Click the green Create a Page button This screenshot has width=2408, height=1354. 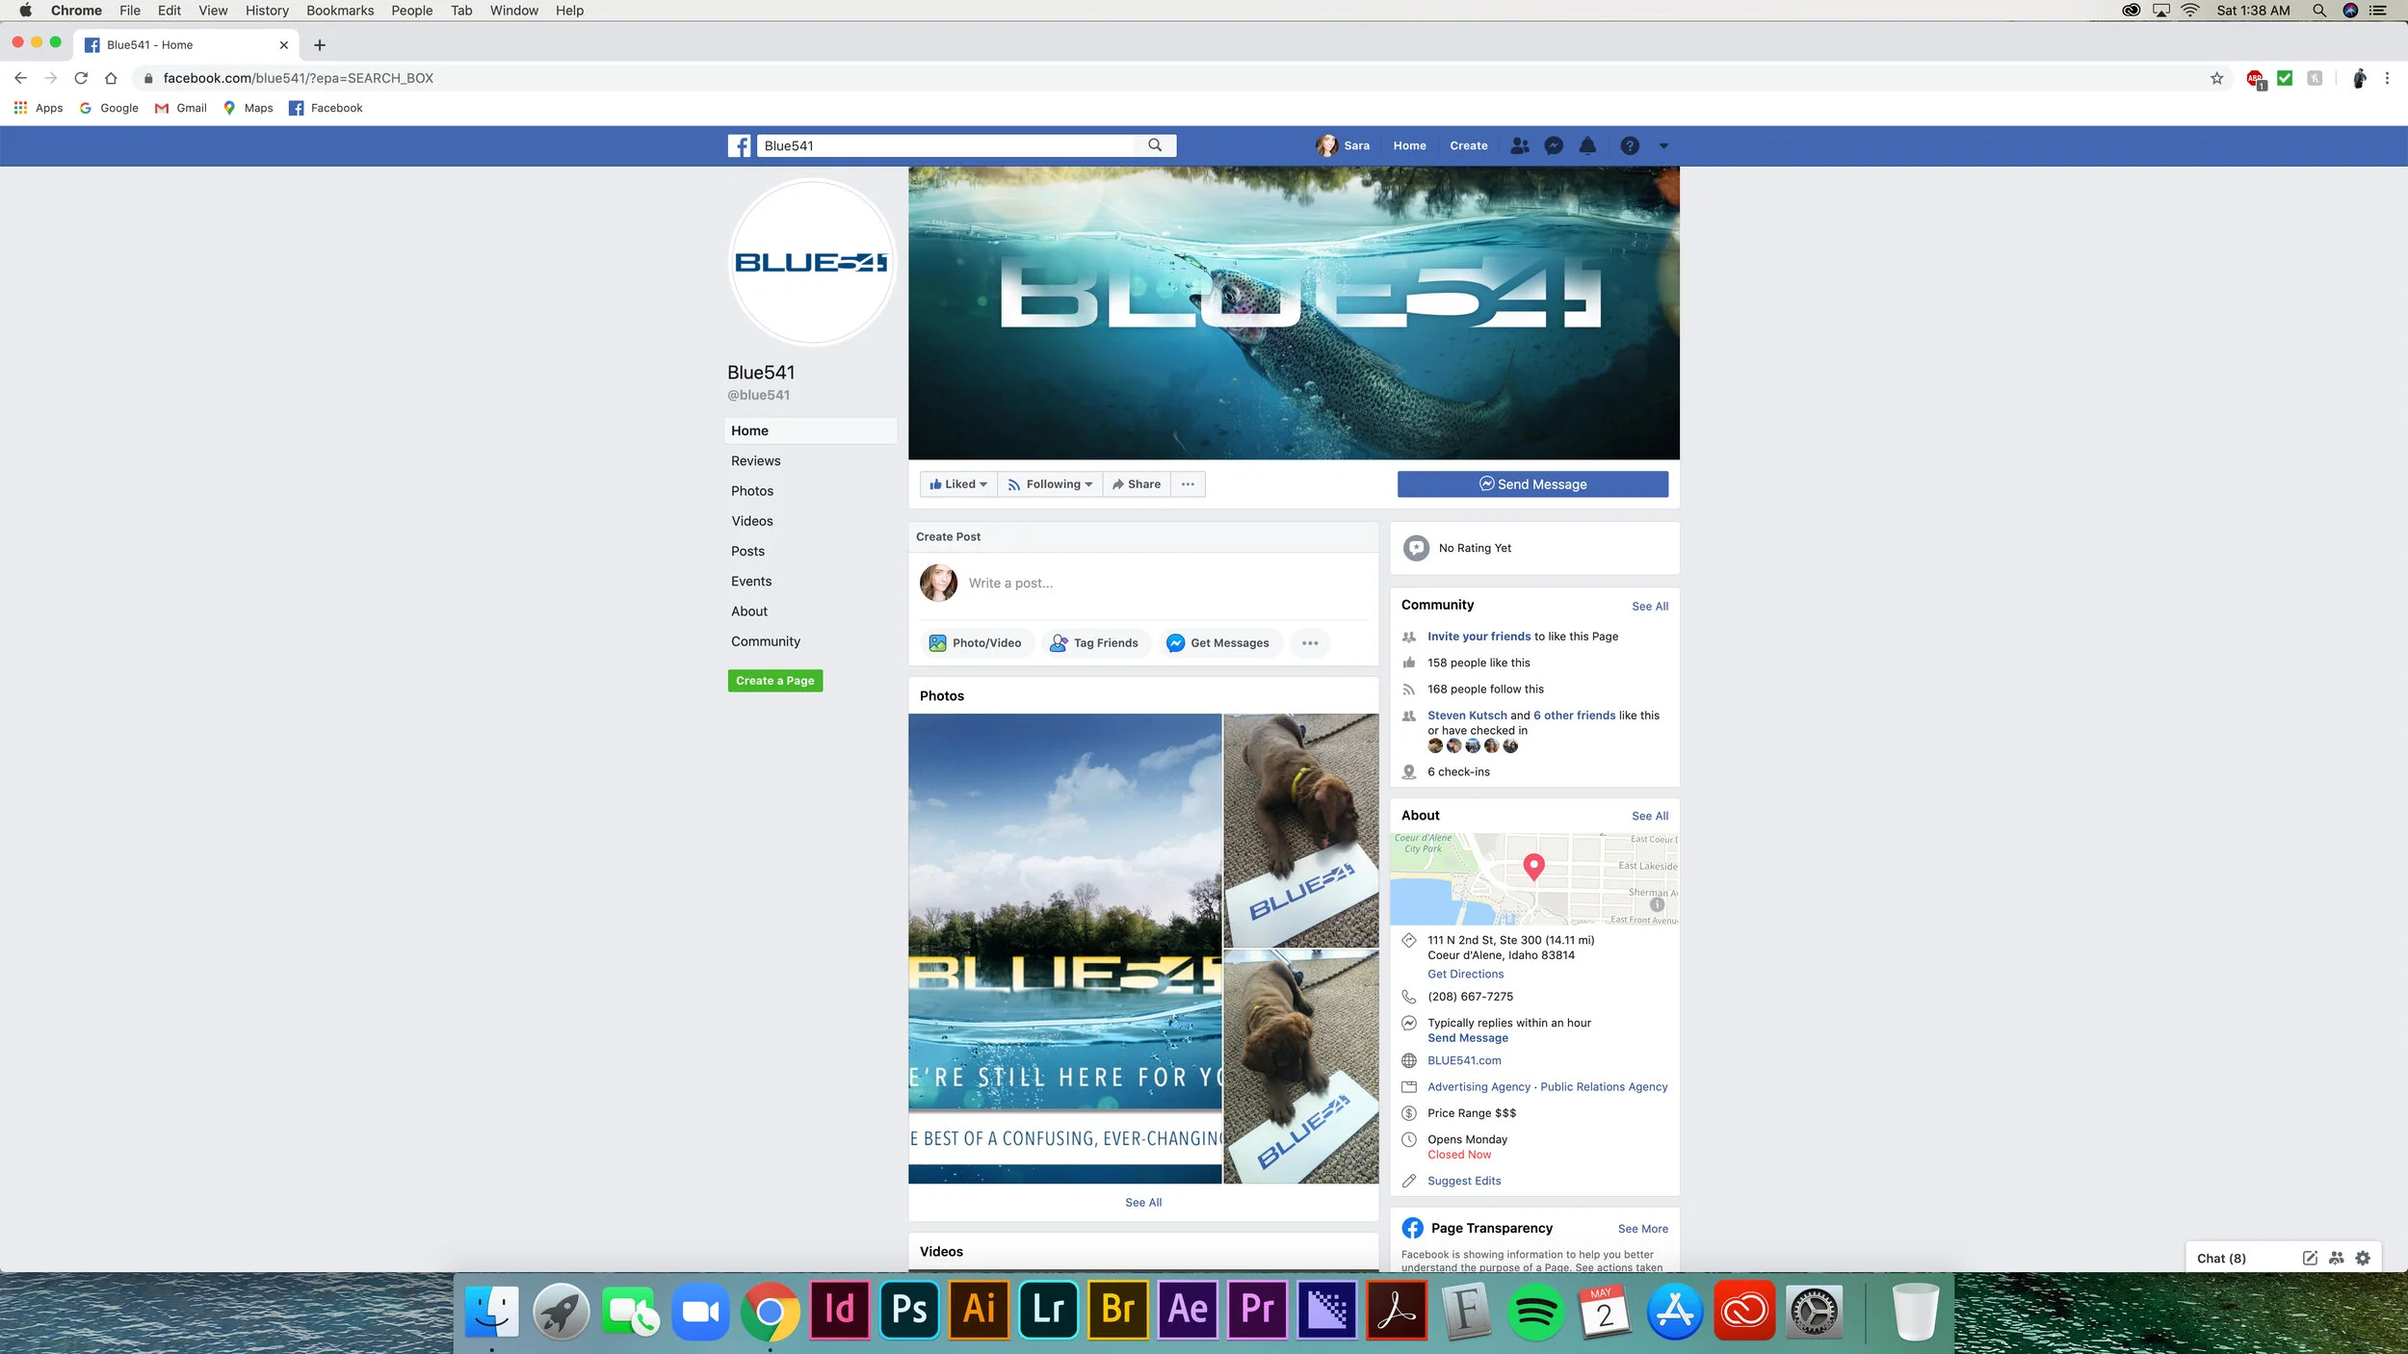coord(774,681)
